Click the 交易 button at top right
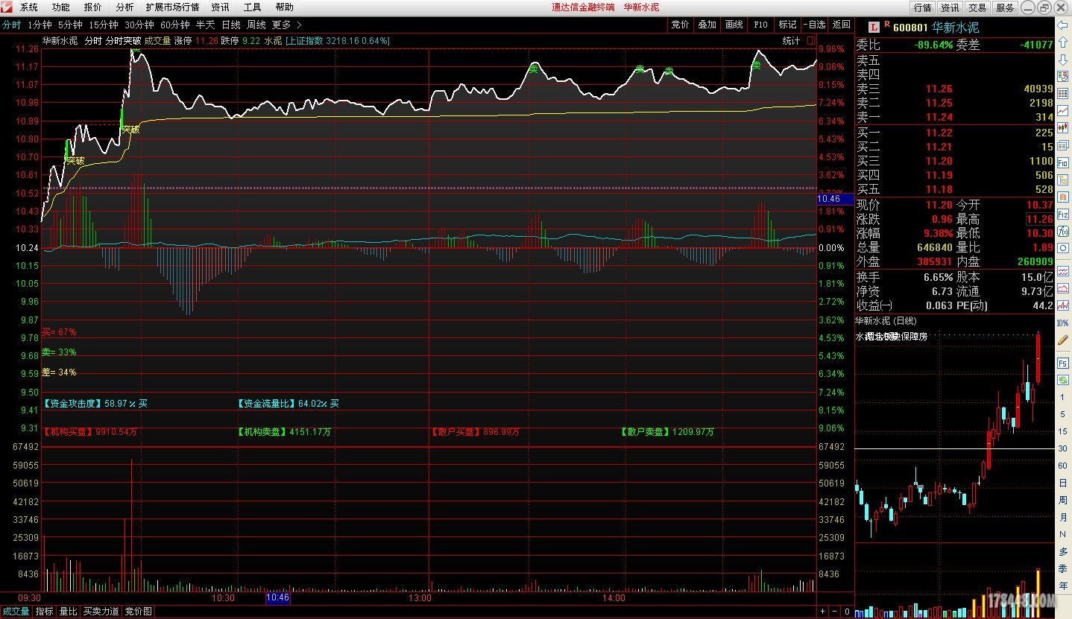 coord(977,7)
